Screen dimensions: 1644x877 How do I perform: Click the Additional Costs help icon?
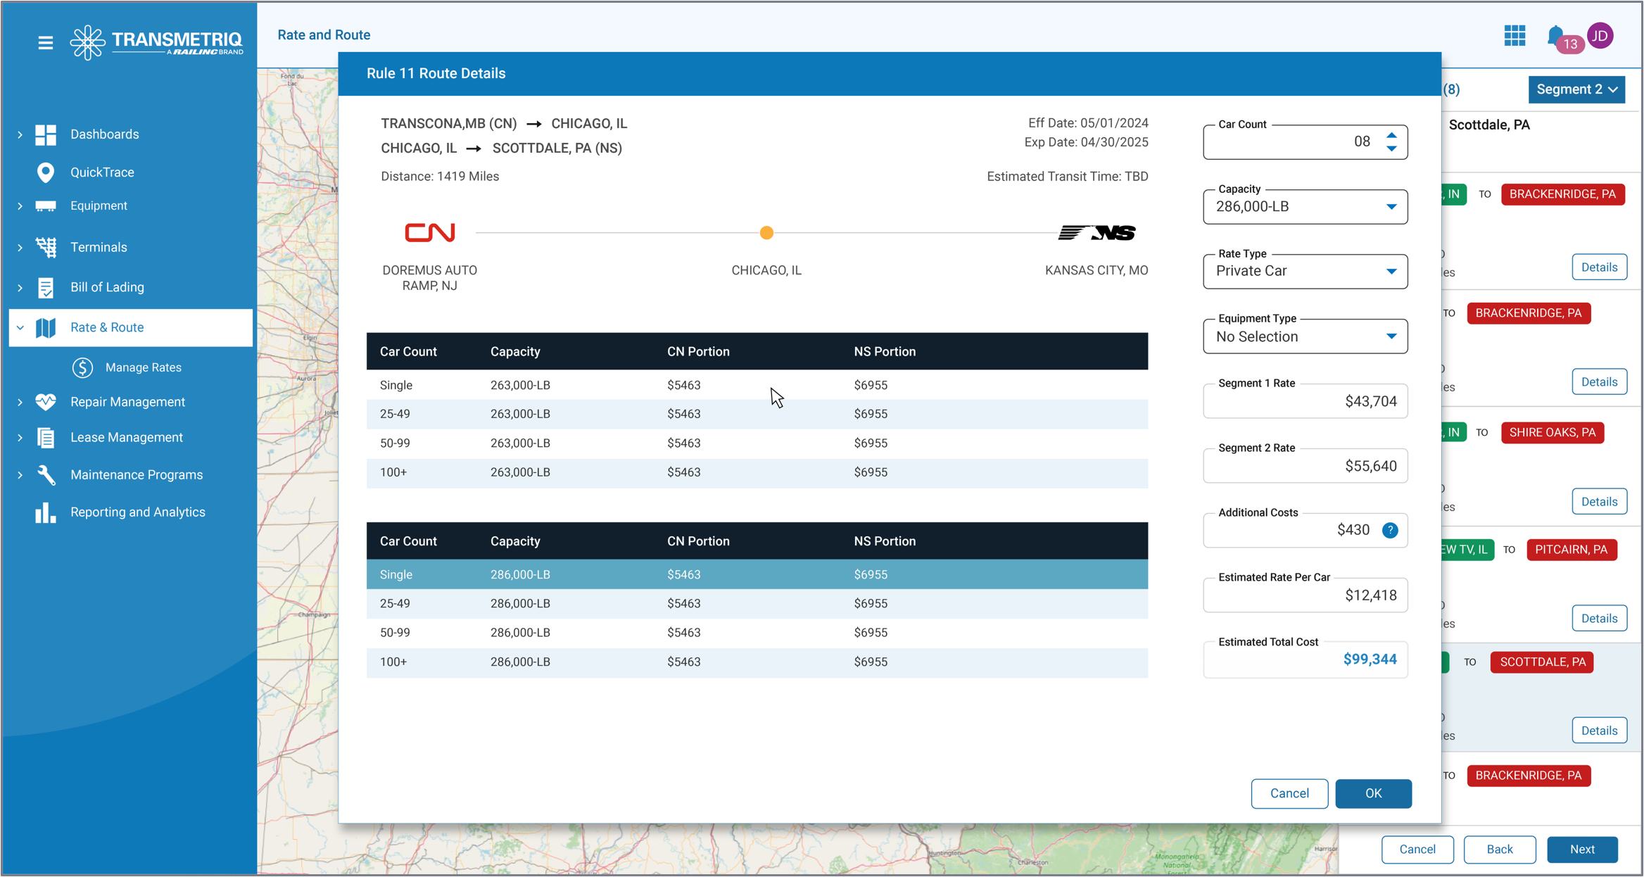click(x=1389, y=530)
